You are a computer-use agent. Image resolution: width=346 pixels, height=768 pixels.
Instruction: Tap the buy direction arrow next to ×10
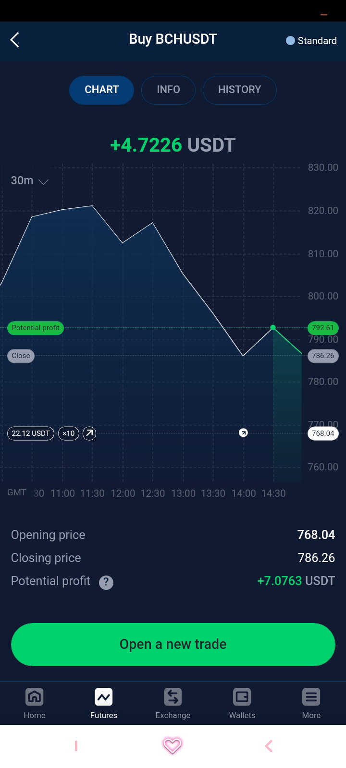89,433
